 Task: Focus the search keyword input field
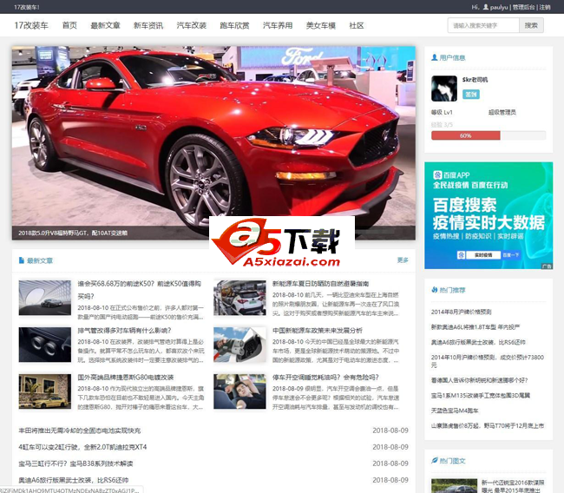(483, 25)
